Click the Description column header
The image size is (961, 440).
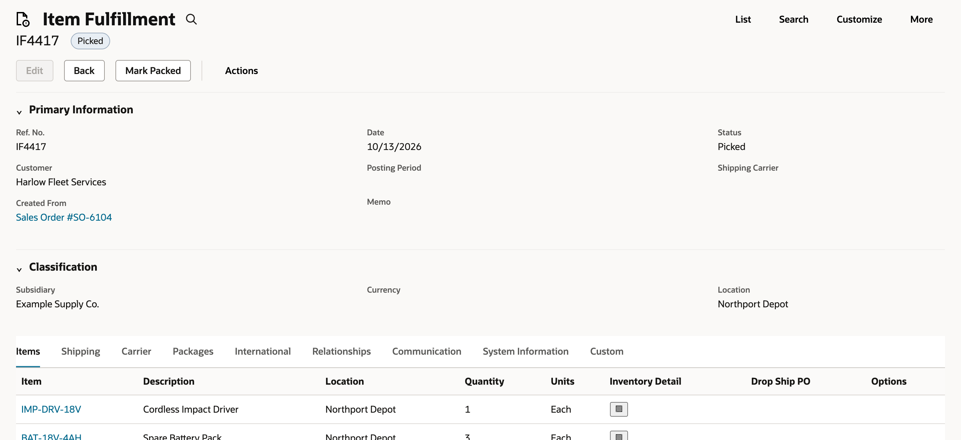[x=169, y=381]
